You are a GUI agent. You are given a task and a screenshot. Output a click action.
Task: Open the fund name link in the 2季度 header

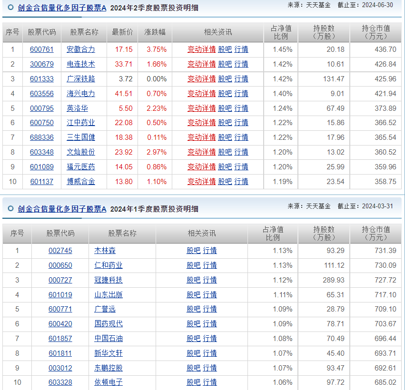[x=62, y=8]
